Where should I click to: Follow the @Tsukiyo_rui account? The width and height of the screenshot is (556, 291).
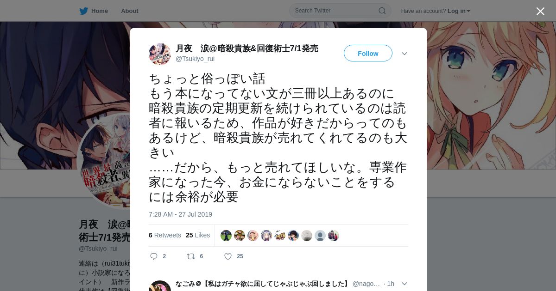[368, 54]
